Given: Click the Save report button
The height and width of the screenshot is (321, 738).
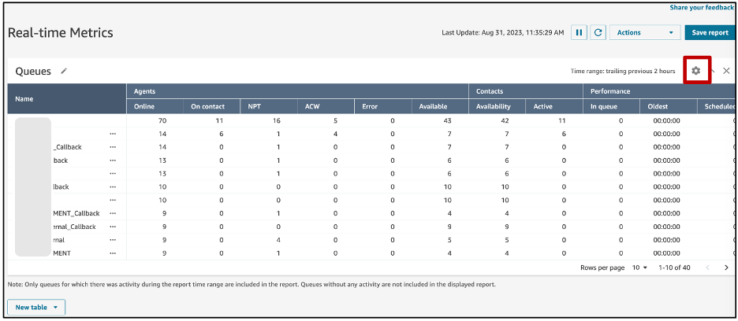Looking at the screenshot, I should click(x=710, y=33).
